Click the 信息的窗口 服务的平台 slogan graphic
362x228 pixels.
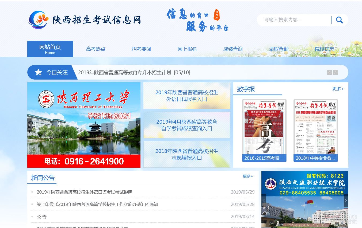click(197, 20)
